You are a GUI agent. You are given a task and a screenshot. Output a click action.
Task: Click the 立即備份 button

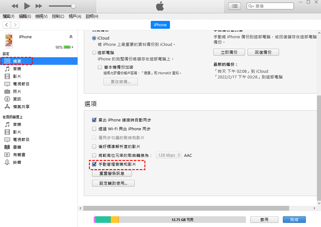229,52
